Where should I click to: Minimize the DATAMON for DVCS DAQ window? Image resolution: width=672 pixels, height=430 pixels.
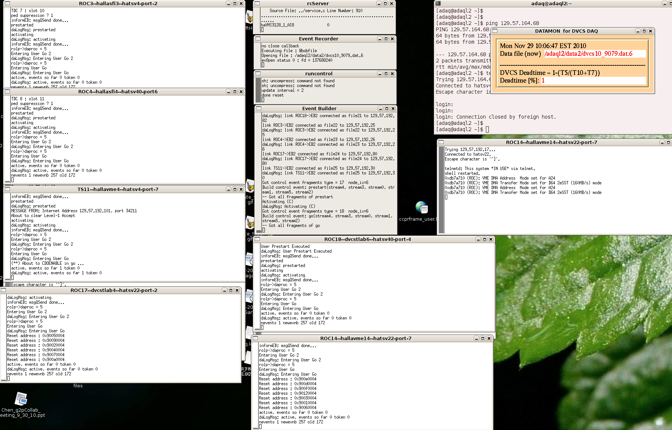coord(638,31)
